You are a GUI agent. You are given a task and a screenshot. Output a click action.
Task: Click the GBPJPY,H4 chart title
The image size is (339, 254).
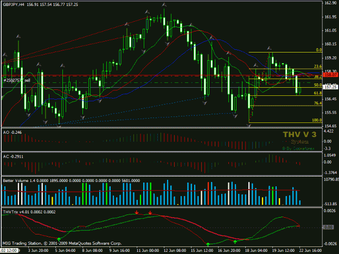coord(14,4)
